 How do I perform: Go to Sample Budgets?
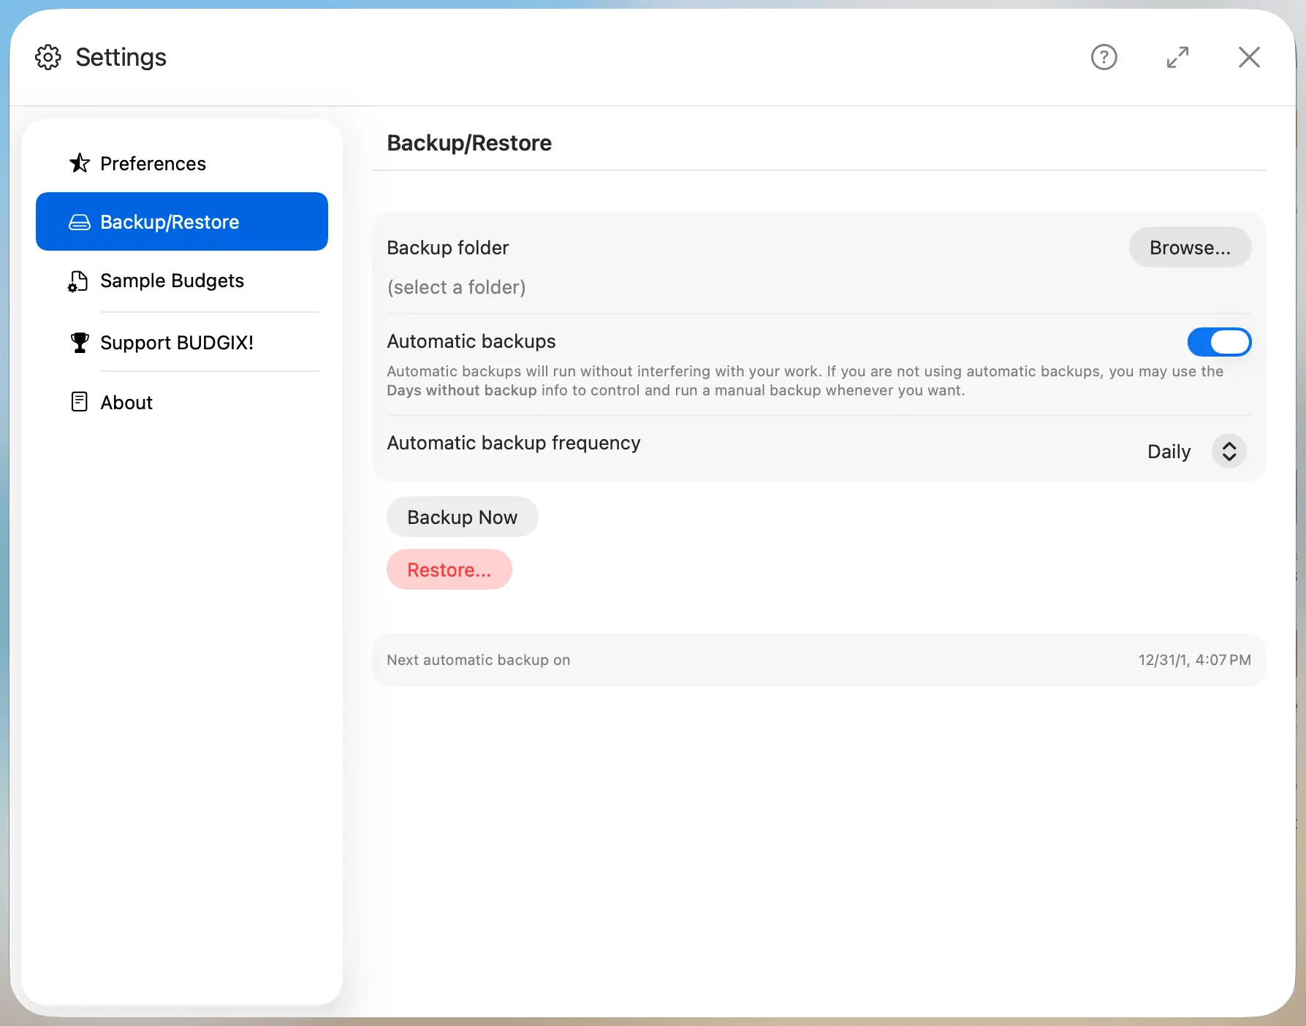(x=182, y=281)
